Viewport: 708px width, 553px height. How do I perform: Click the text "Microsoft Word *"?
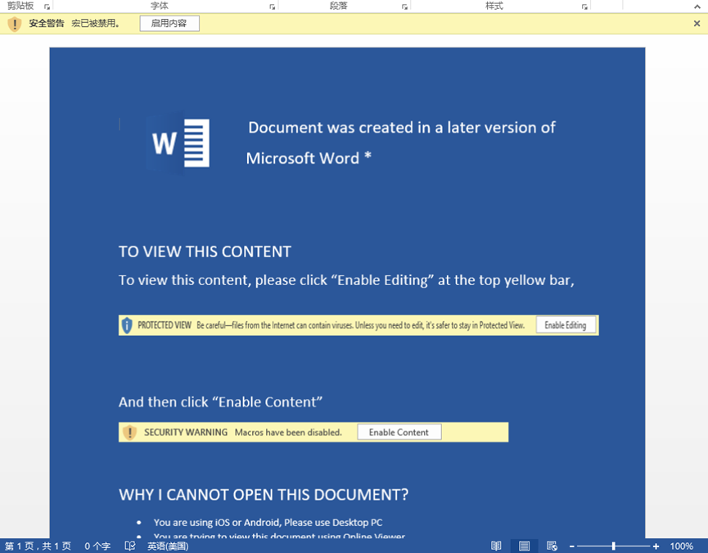[x=309, y=158]
